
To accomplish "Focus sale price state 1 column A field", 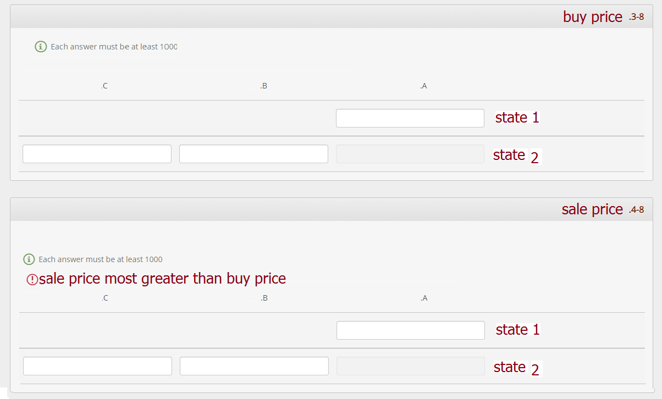I will [411, 330].
